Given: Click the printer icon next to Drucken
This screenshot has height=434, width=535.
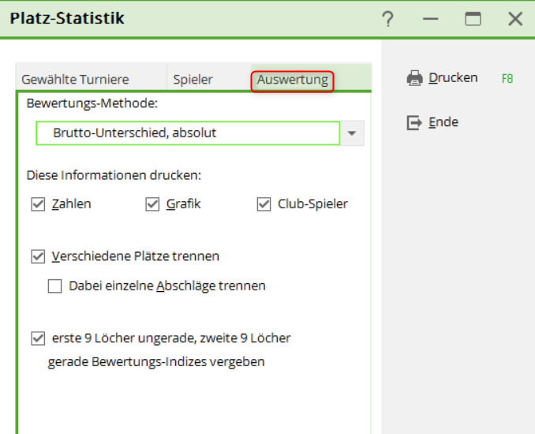Looking at the screenshot, I should click(414, 78).
